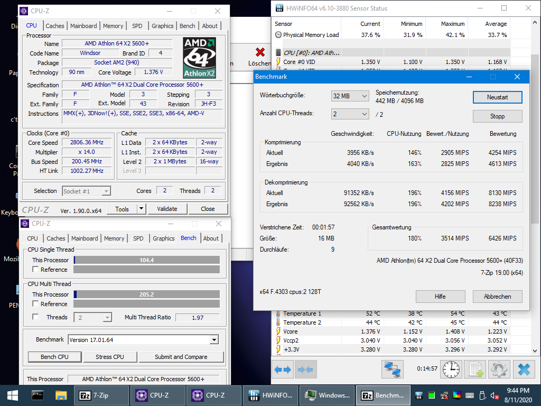The image size is (541, 406).
Task: Click Neustart in the Benchmark window
Action: click(497, 97)
